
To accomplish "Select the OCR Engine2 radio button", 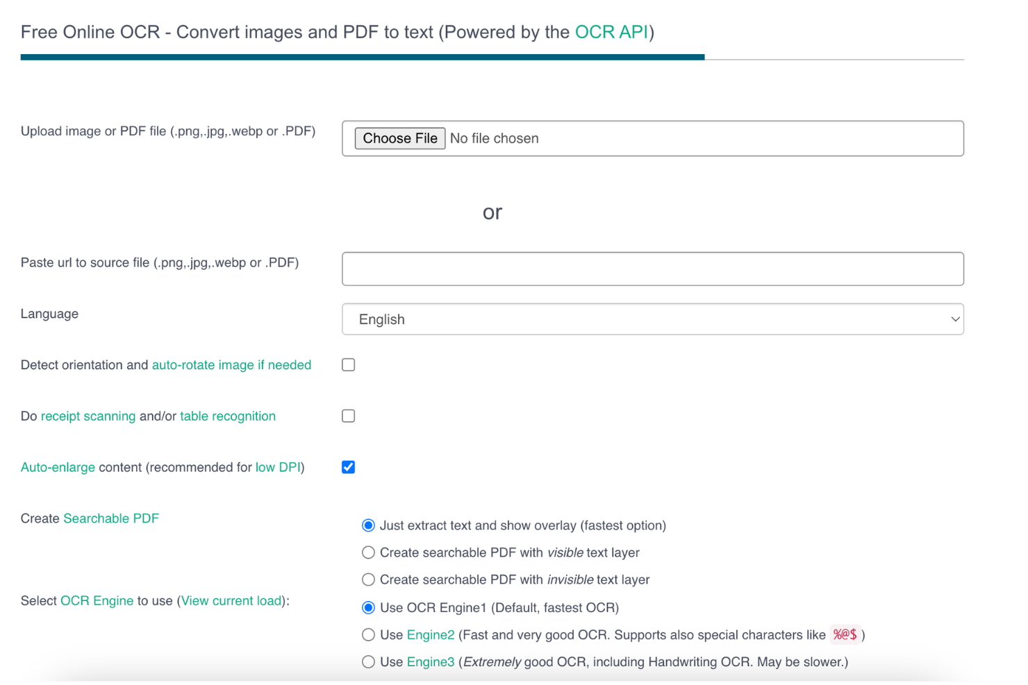I will click(x=368, y=634).
